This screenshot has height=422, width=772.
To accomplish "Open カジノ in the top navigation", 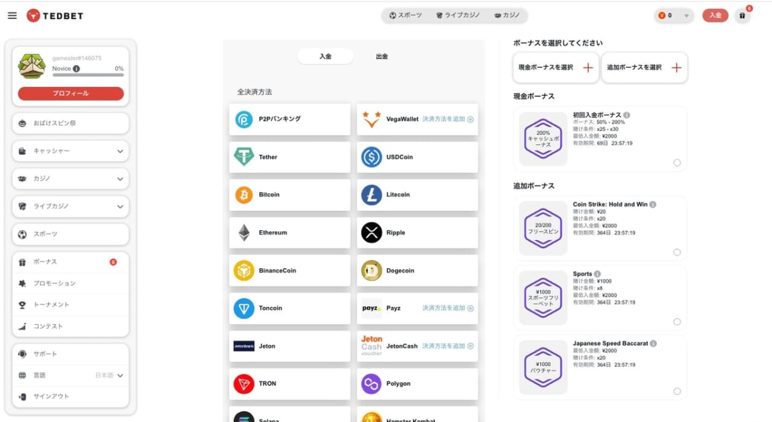I will (x=507, y=15).
